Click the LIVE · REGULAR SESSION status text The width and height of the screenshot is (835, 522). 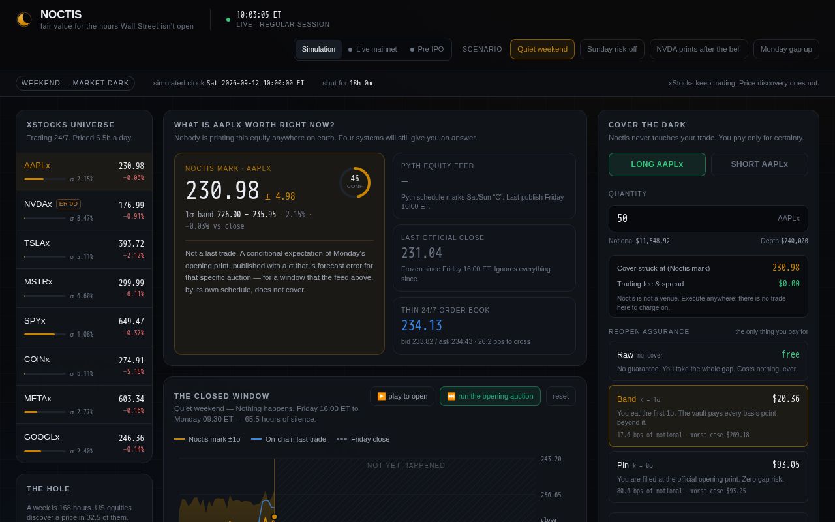point(283,25)
